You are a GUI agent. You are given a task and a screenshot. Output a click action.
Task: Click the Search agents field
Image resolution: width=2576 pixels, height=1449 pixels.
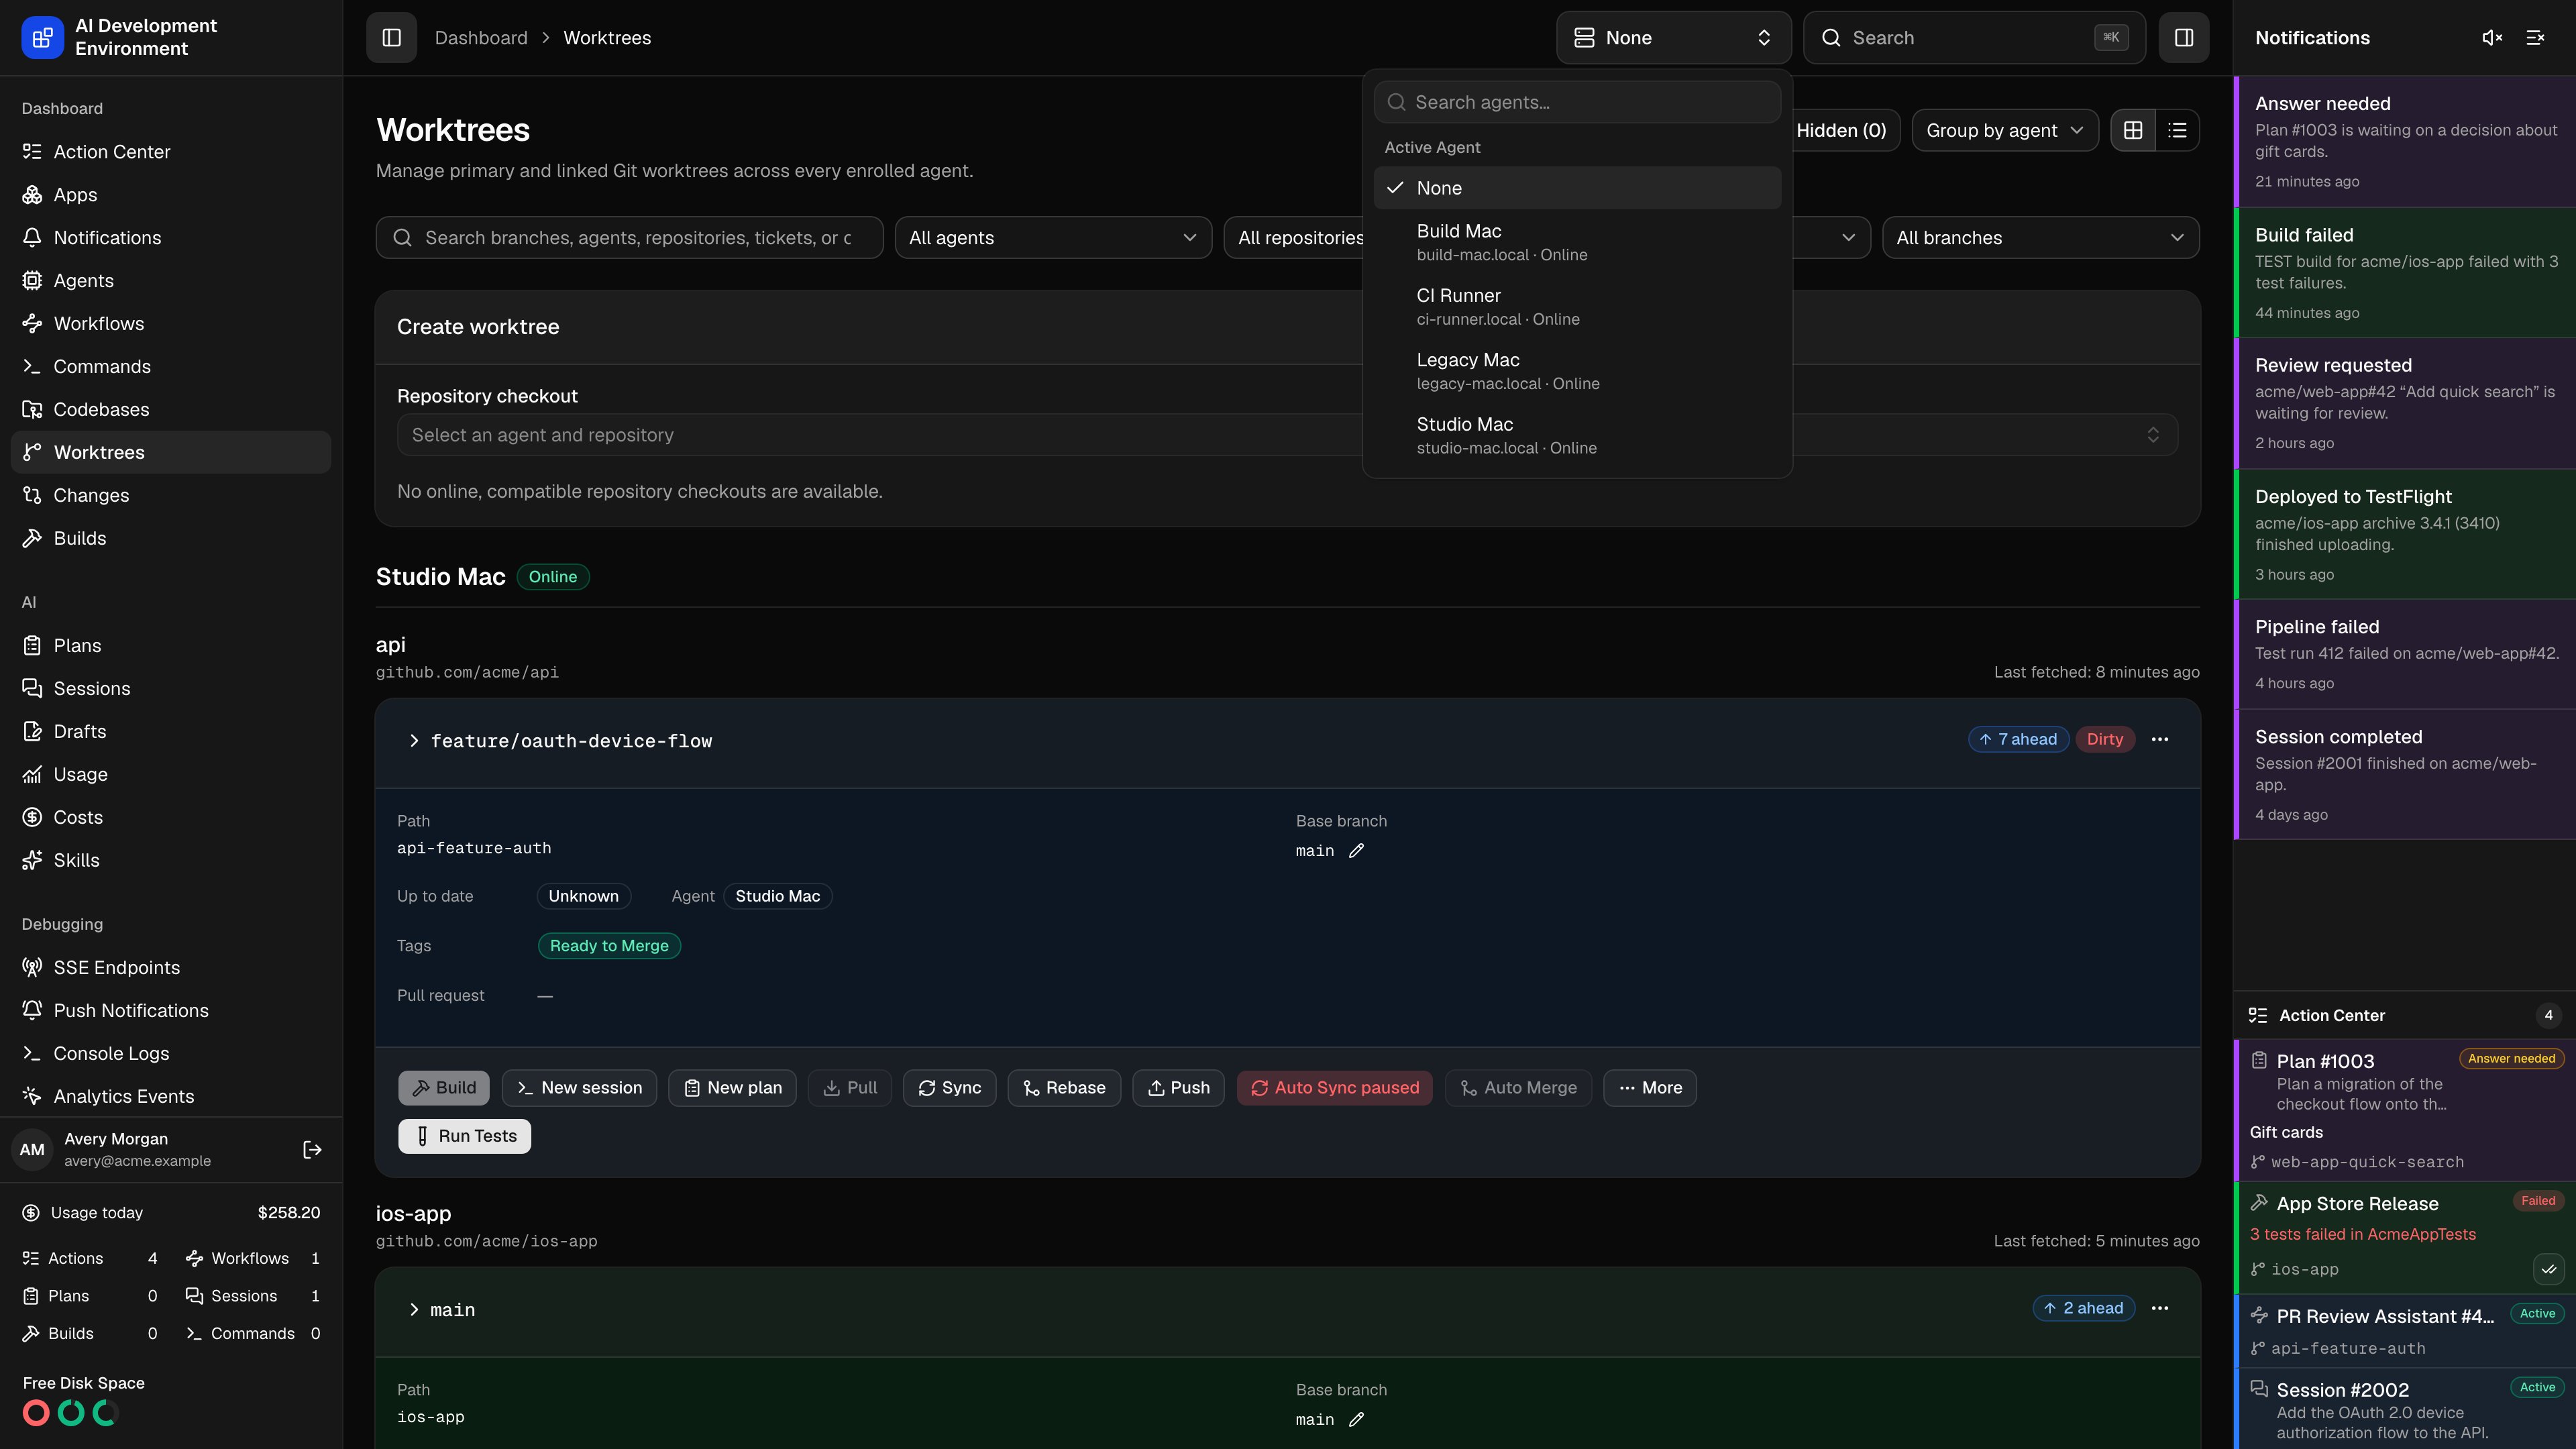[x=1577, y=102]
